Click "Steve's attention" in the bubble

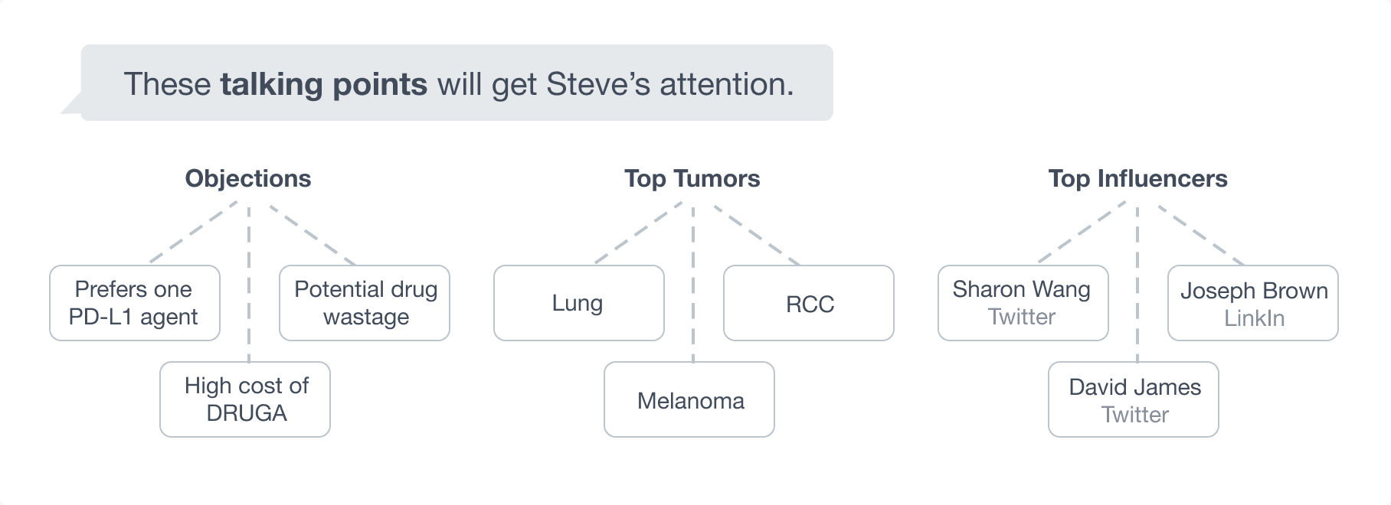(x=669, y=84)
